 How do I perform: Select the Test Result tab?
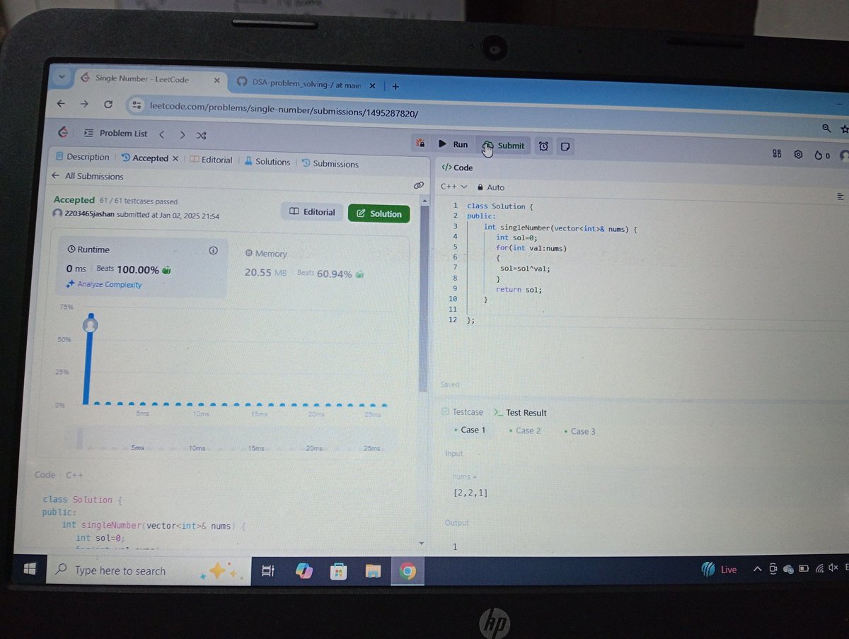point(520,412)
